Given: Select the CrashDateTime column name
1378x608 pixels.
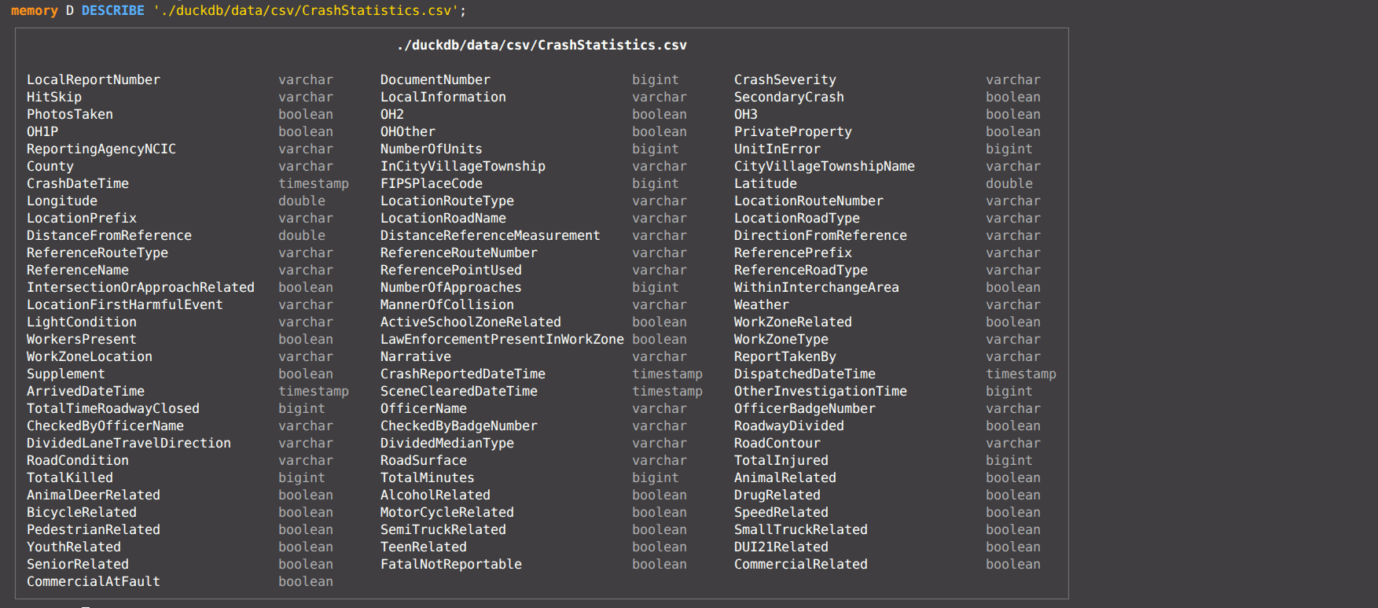Looking at the screenshot, I should 78,184.
